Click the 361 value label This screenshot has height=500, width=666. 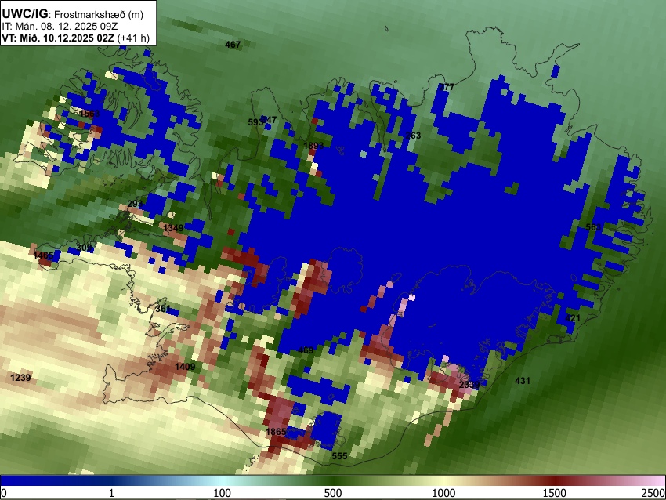point(163,309)
